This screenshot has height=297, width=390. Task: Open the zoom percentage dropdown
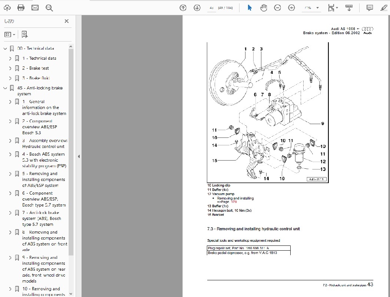(317, 8)
